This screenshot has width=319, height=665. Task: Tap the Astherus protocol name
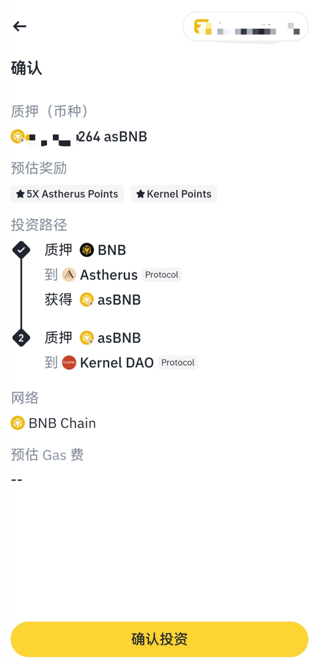109,275
